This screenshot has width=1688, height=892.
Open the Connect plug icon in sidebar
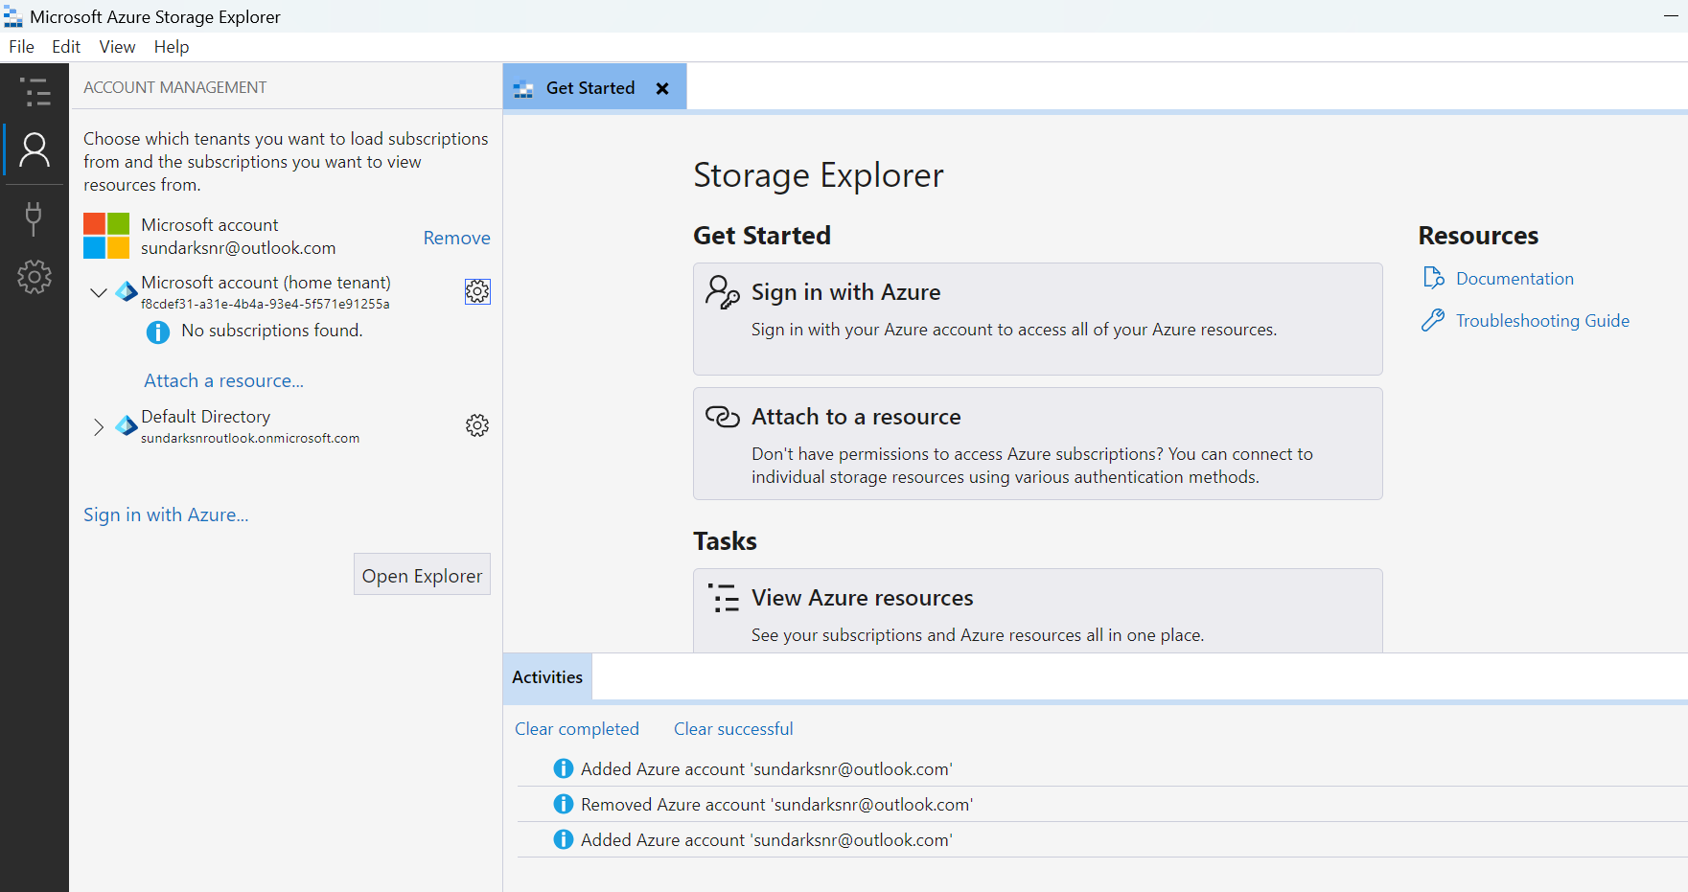point(34,218)
